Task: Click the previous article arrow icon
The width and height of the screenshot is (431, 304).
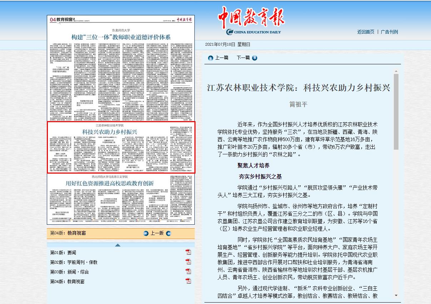Action: click(x=210, y=58)
